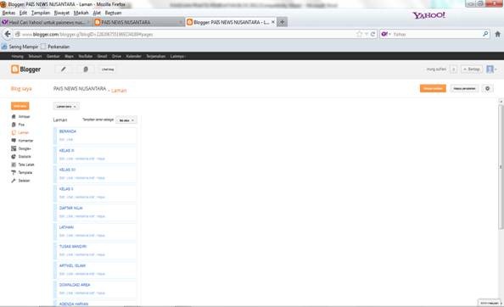
Task: Click the YouTube link in the black bar
Action: click(x=86, y=56)
